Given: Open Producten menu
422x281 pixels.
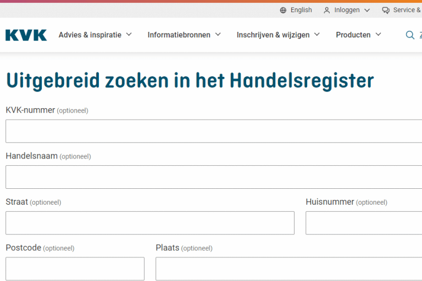Looking at the screenshot, I should [353, 35].
